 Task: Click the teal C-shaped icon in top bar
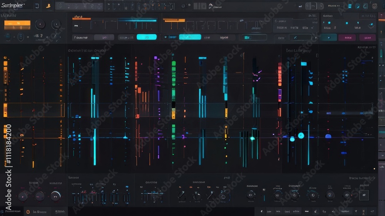pos(365,7)
